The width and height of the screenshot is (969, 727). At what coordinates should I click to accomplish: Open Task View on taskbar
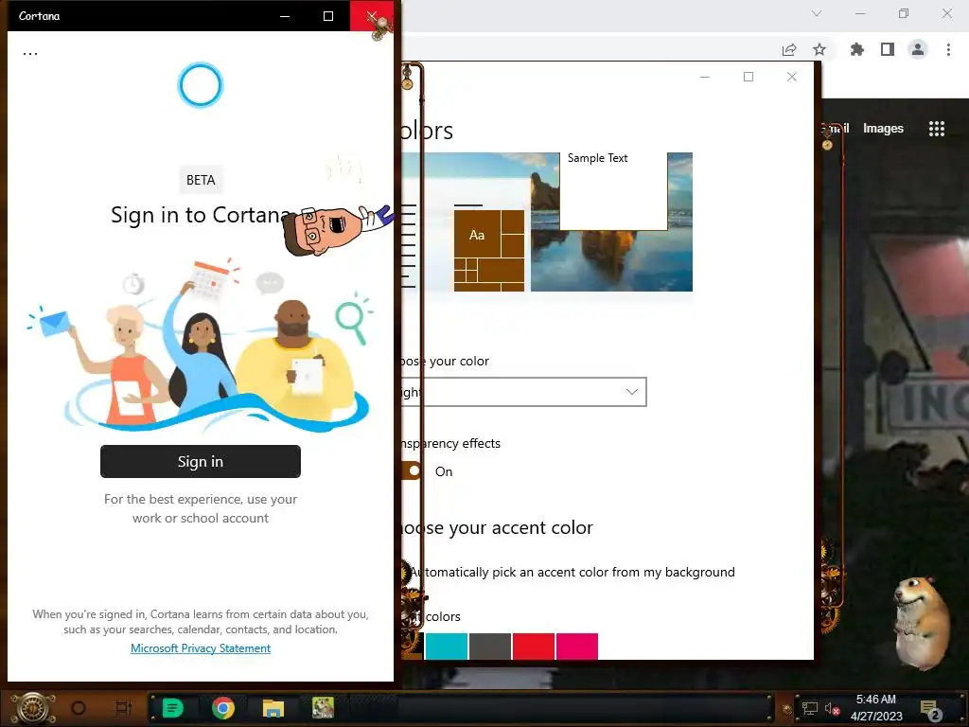(124, 708)
